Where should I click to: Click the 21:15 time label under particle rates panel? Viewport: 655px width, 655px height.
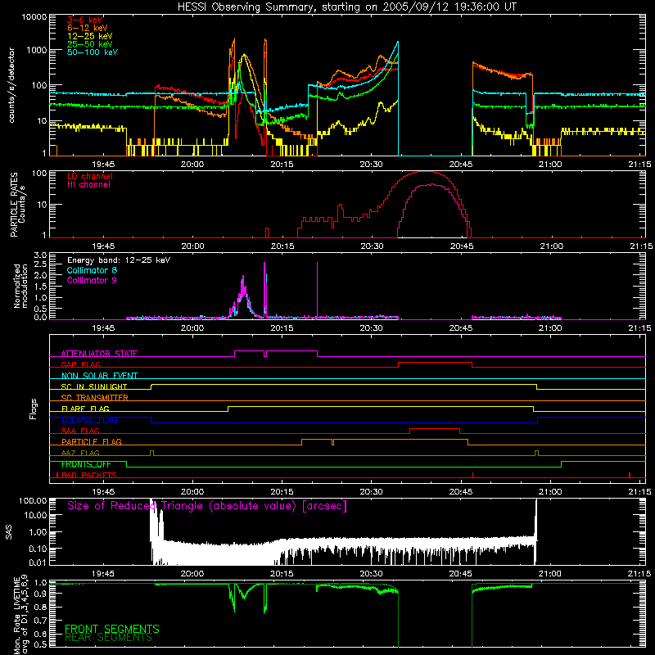point(641,246)
